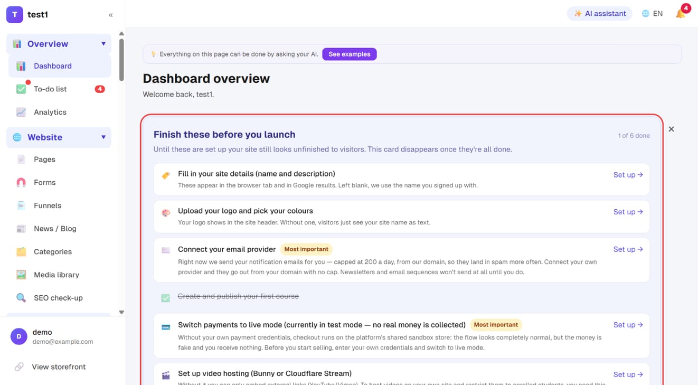The image size is (698, 385).
Task: Click Set up for site details
Action: click(628, 175)
